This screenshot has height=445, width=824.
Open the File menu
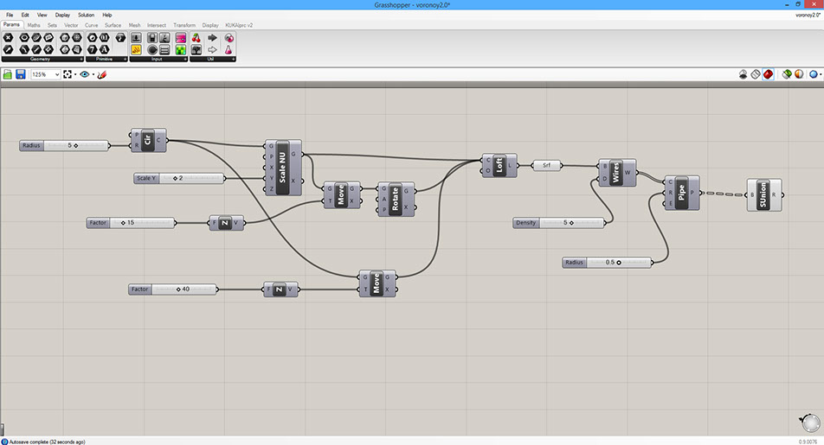coord(10,16)
